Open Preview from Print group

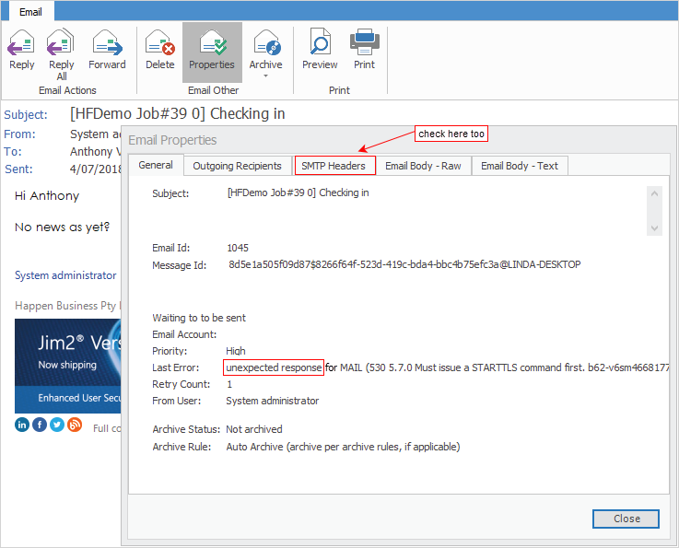point(320,50)
